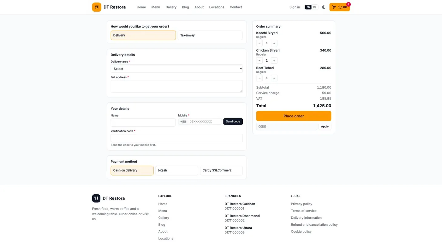Image resolution: width=442 pixels, height=243 pixels.
Task: Toggle dark mode with the moon icon
Action: pyautogui.click(x=324, y=7)
